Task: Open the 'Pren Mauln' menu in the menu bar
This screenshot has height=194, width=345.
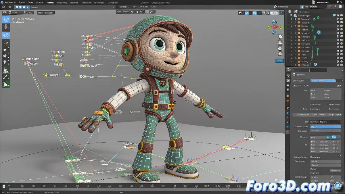Action: click(x=11, y=2)
